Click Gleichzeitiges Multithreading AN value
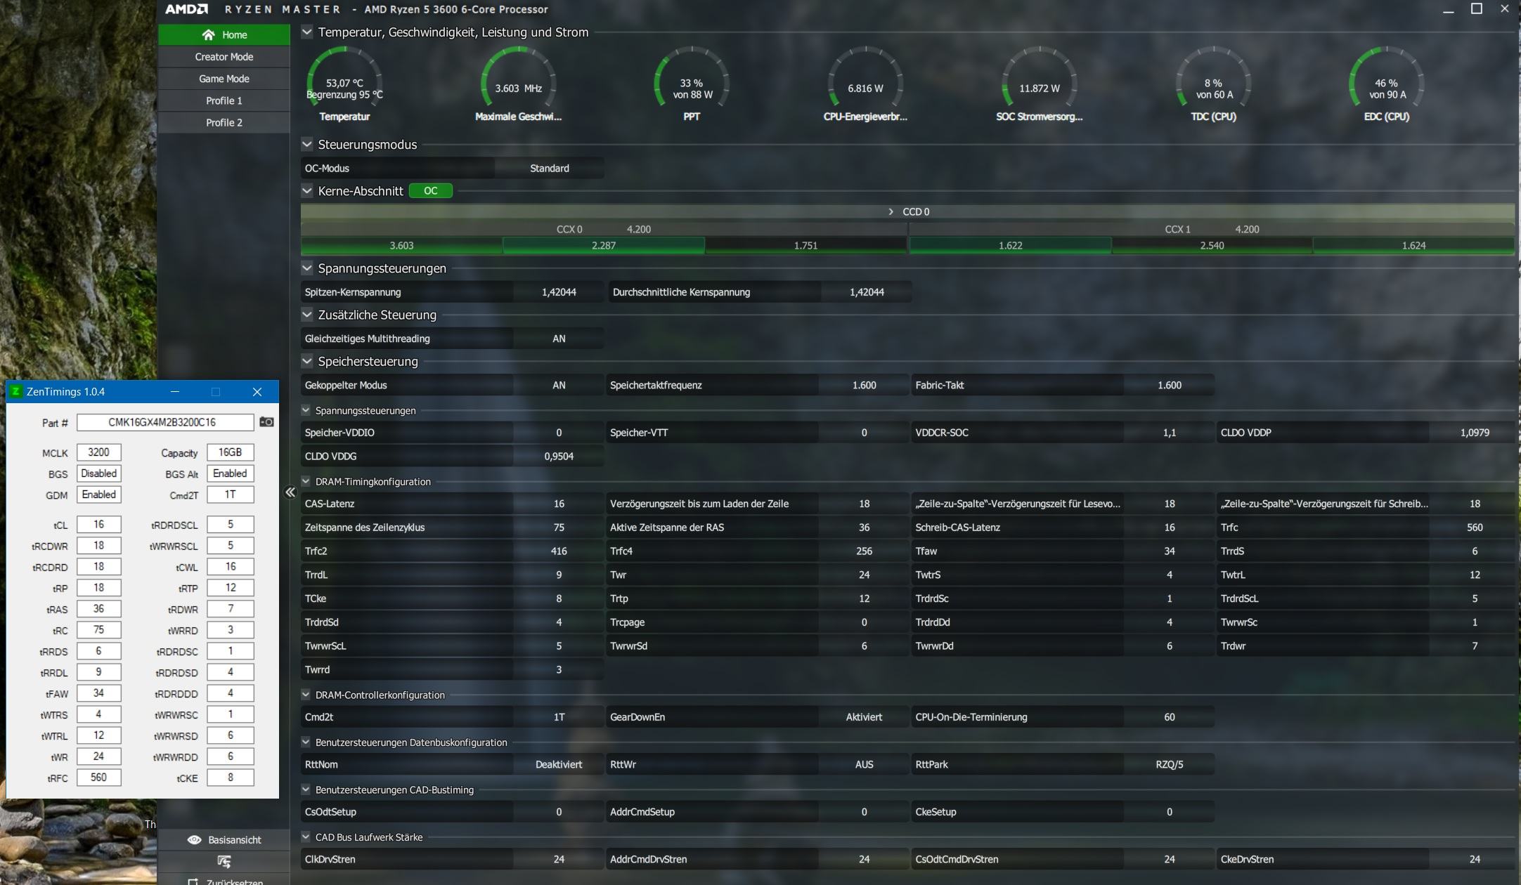The height and width of the screenshot is (885, 1521). tap(559, 339)
